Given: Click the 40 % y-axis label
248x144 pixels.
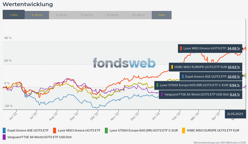Looking at the screenshot, I should click(x=8, y=38).
